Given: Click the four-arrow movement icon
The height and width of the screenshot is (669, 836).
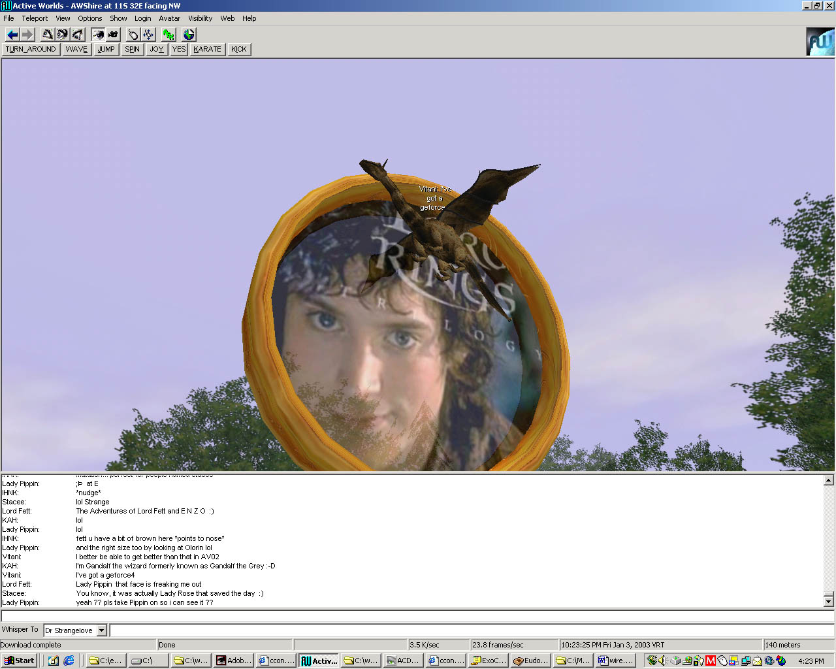Looking at the screenshot, I should [148, 35].
